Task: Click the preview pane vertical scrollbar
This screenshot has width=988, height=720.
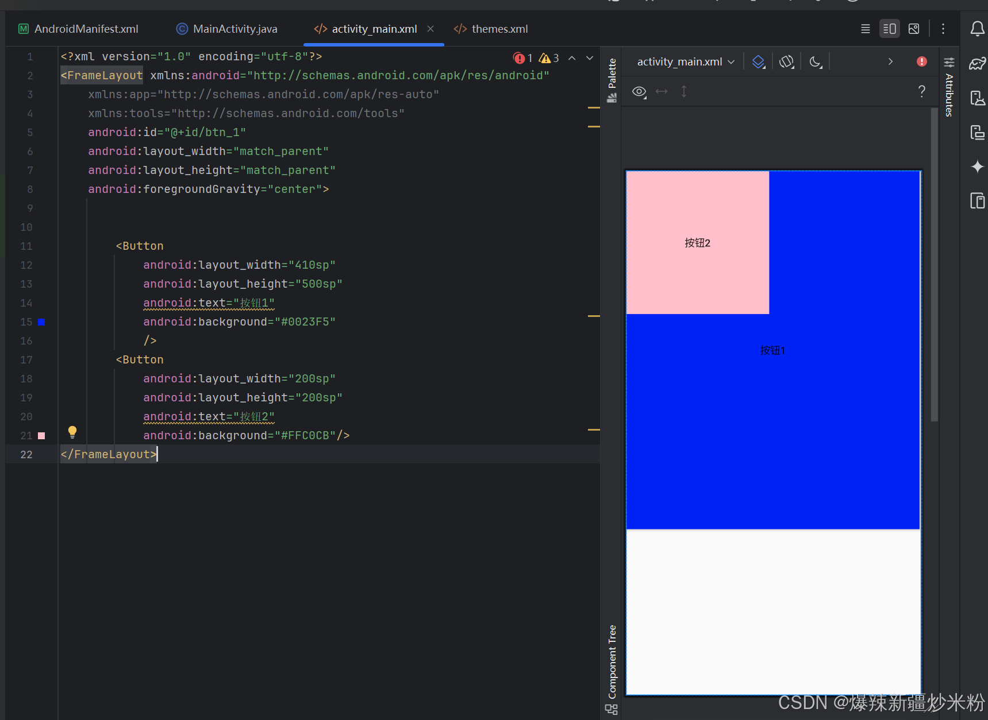Action: (935, 265)
